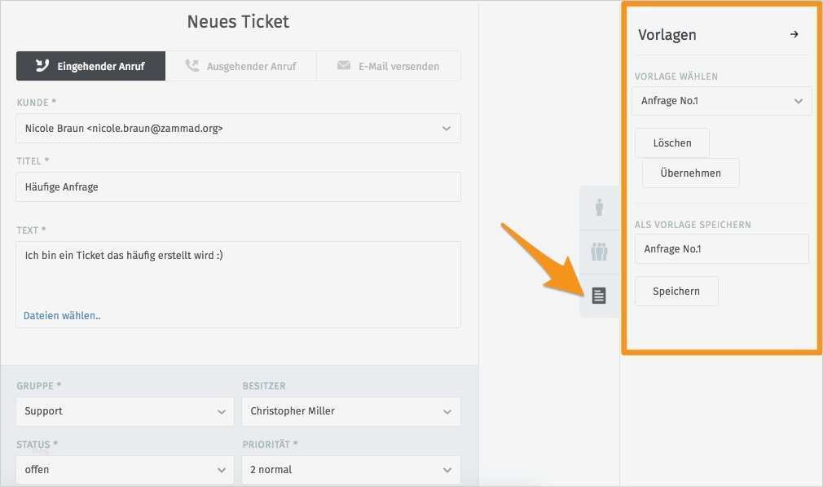Click the Löschen button

[x=672, y=143]
